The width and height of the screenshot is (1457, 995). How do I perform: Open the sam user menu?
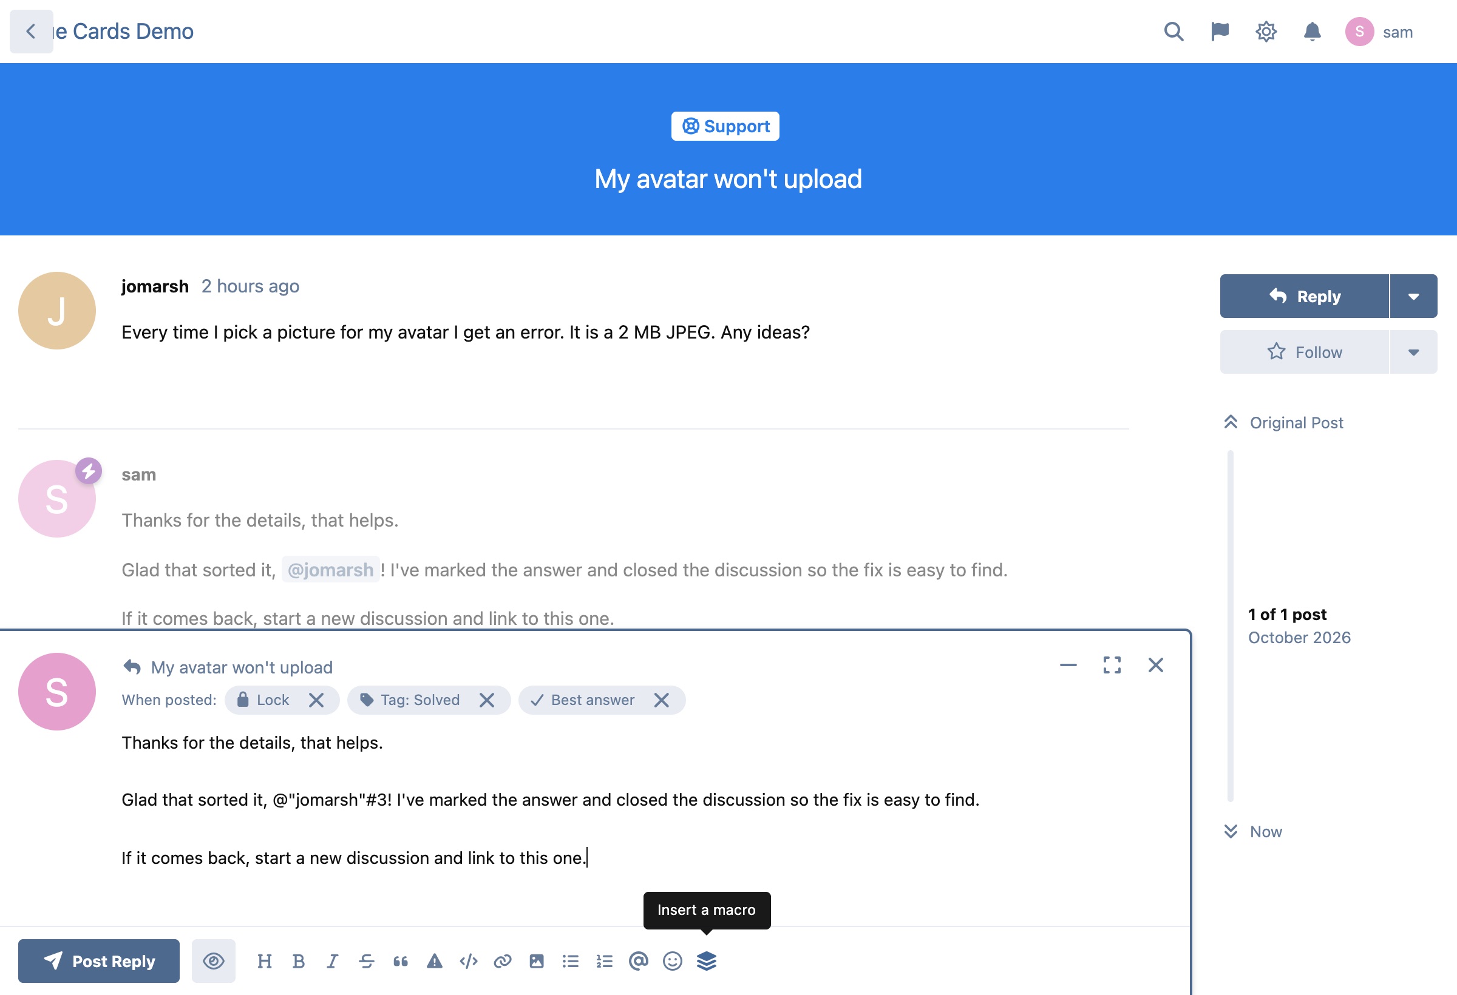(x=1380, y=32)
